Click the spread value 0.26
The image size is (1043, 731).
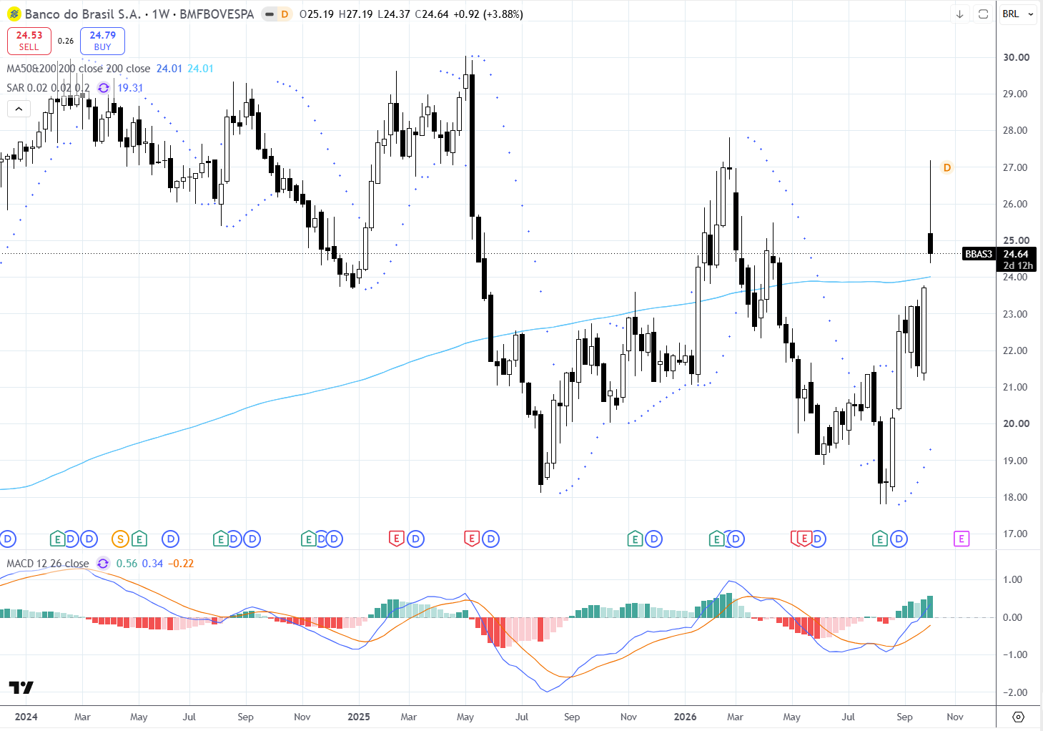[x=66, y=41]
